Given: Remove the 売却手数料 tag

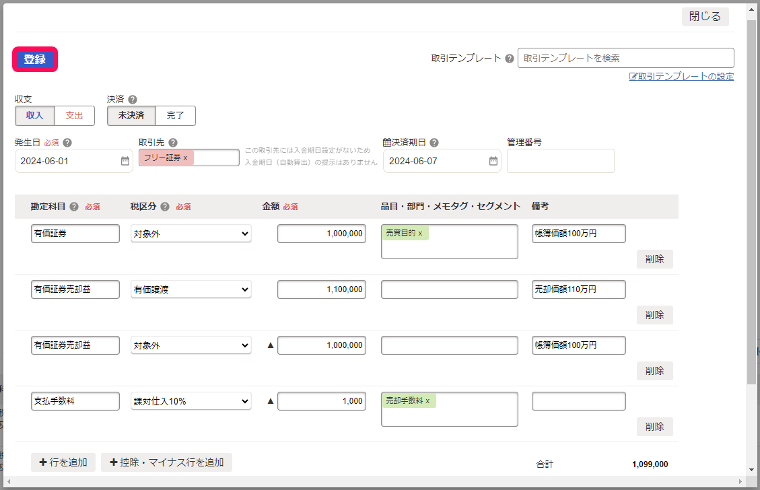Looking at the screenshot, I should [427, 401].
